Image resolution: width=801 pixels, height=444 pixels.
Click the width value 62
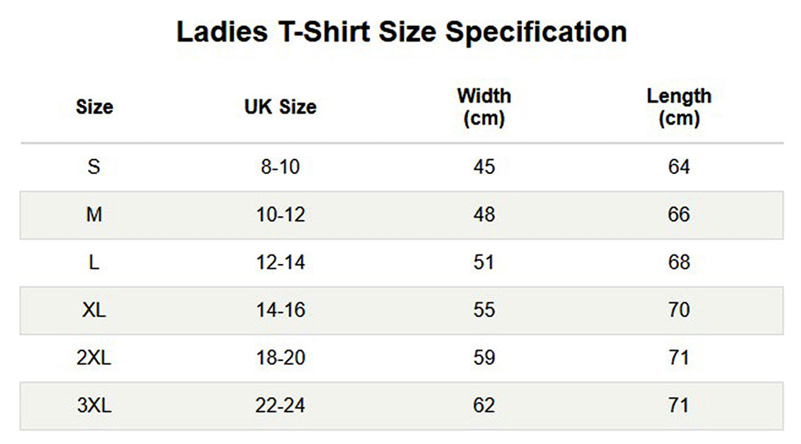point(484,405)
